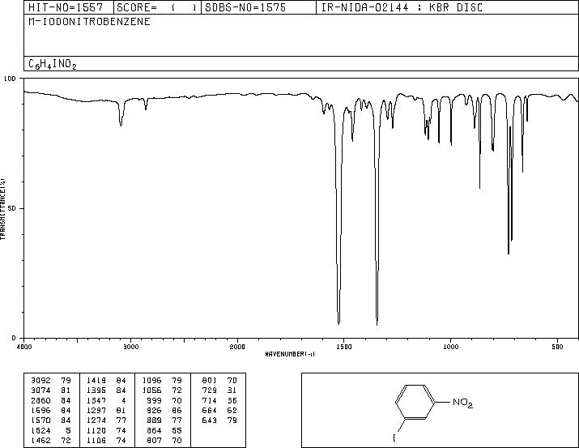Screen dimensions: 579x448
Task: Click the iodine I label in structure
Action: [x=394, y=438]
